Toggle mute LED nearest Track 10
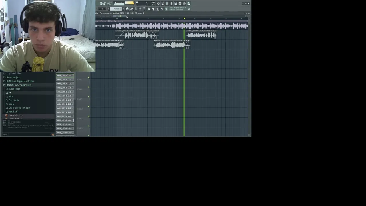The height and width of the screenshot is (206, 366). 89,106
